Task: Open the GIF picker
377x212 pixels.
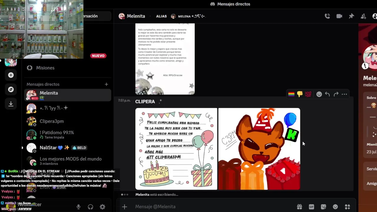Action: coord(311,207)
